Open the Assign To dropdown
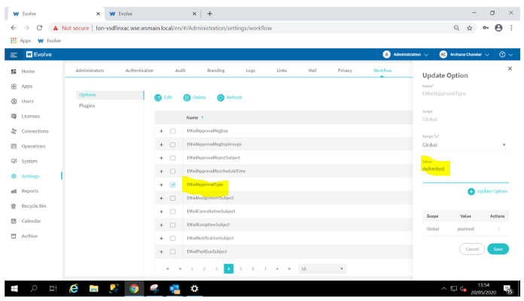Viewport: 524px width, 301px height. point(464,144)
